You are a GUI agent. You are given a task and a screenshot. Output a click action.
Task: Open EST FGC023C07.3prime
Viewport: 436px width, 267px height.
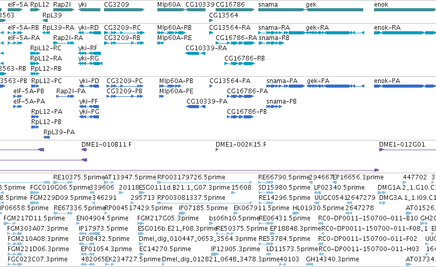37,259
